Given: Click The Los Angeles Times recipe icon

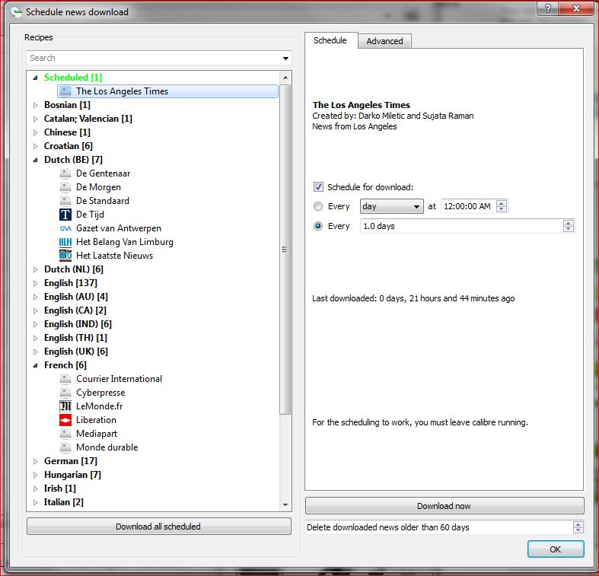Looking at the screenshot, I should pyautogui.click(x=65, y=91).
